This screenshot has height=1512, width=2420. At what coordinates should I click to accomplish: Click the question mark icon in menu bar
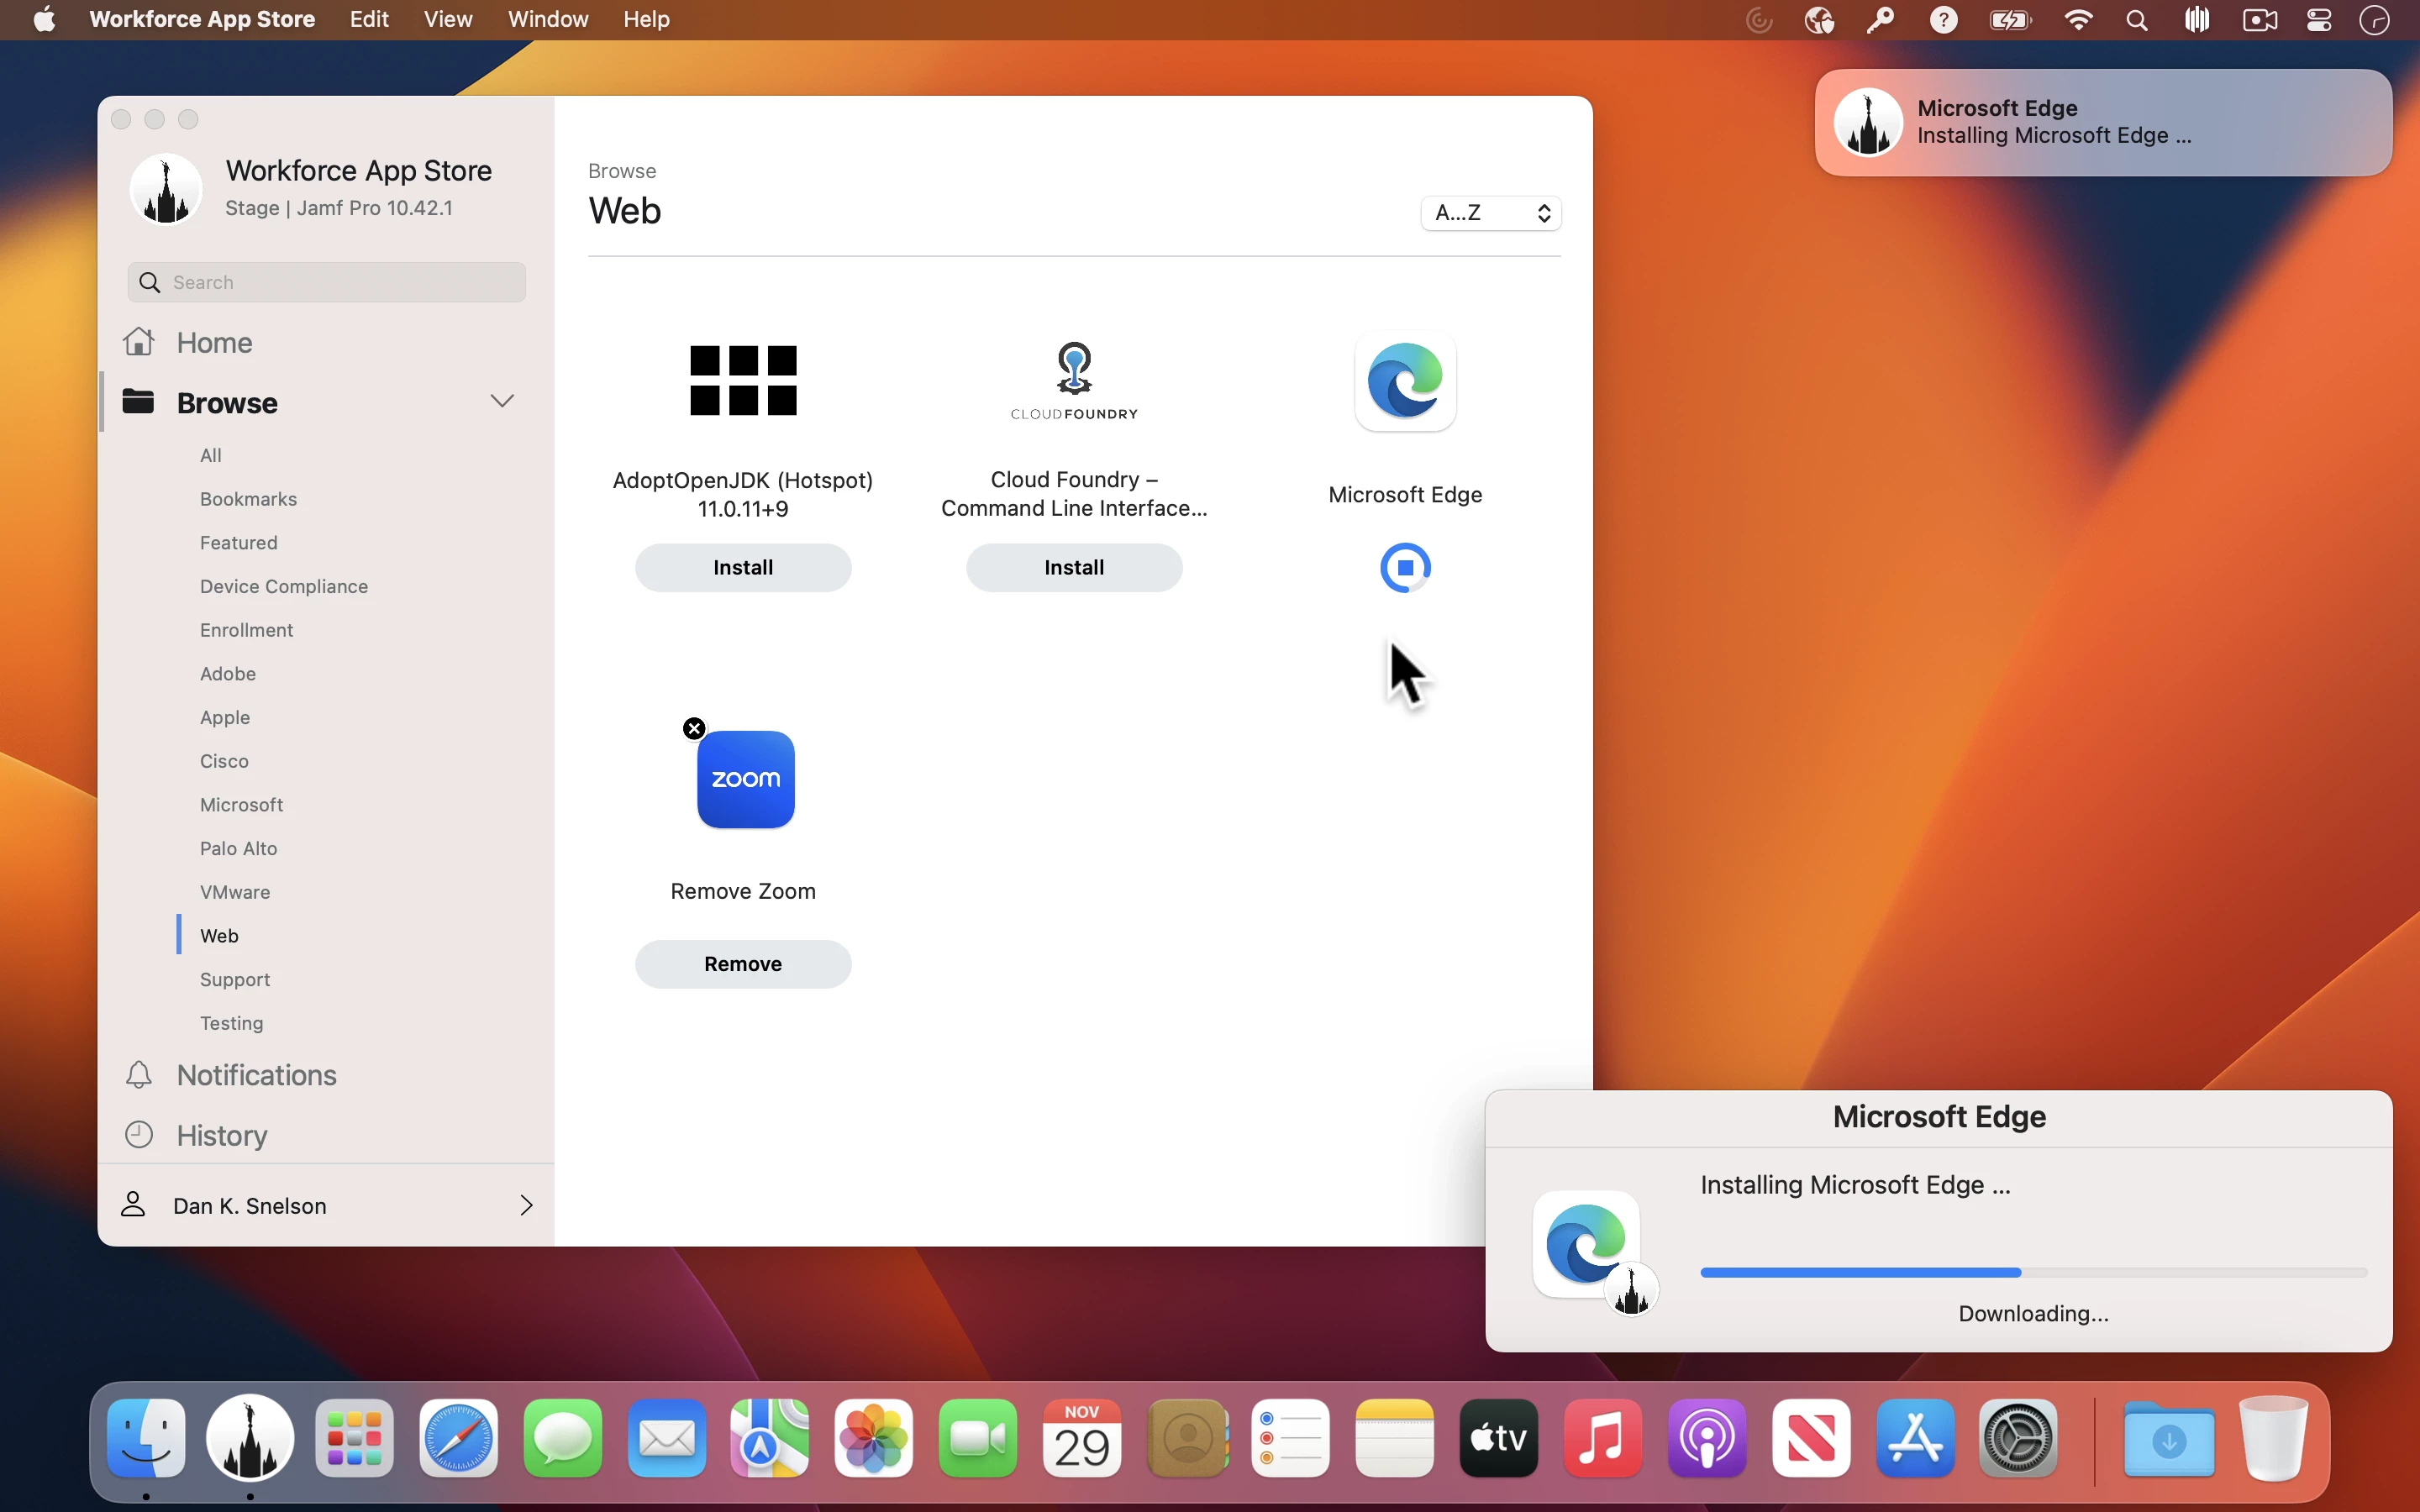tap(1943, 20)
